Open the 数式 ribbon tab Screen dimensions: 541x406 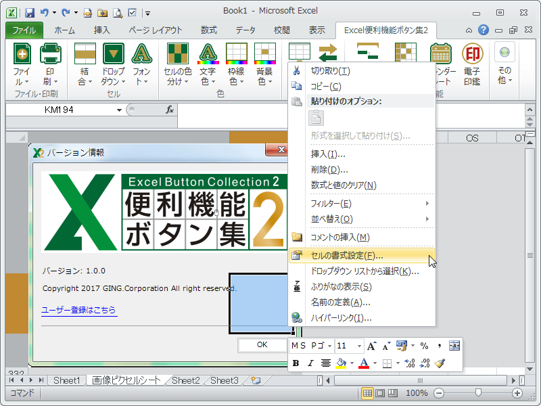[209, 30]
